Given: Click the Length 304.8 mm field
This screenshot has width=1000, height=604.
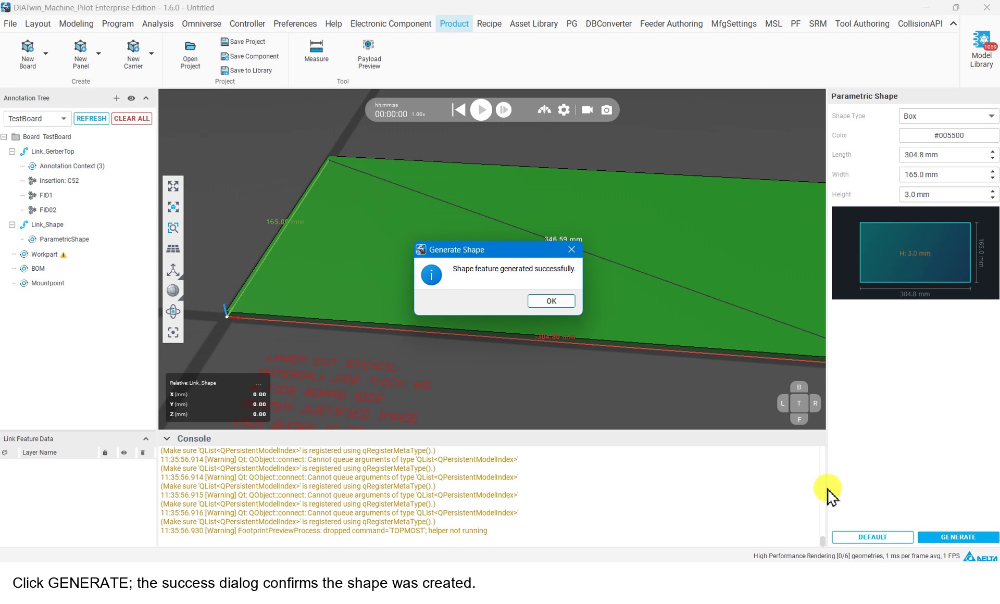Looking at the screenshot, I should point(948,155).
